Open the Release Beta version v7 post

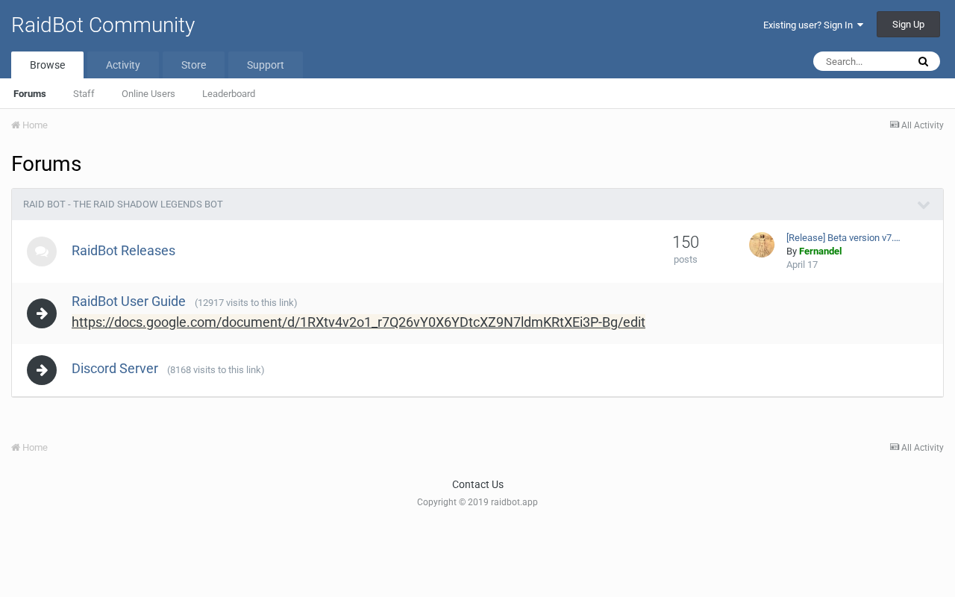843,238
